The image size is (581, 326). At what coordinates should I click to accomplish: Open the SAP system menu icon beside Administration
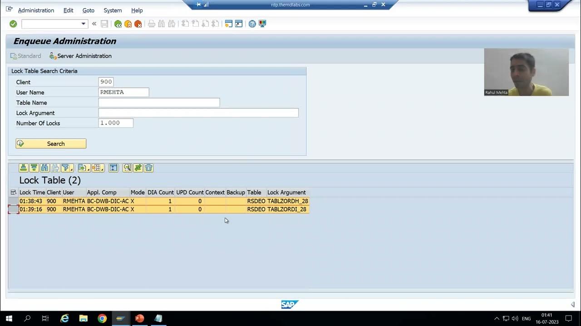click(9, 10)
